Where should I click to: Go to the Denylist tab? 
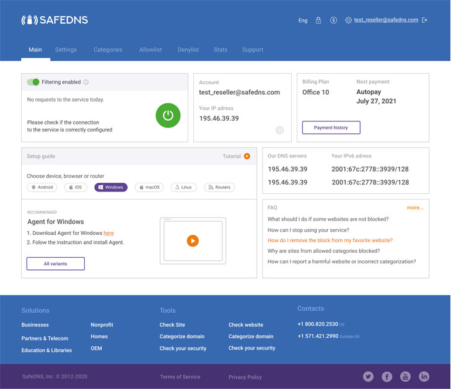188,50
